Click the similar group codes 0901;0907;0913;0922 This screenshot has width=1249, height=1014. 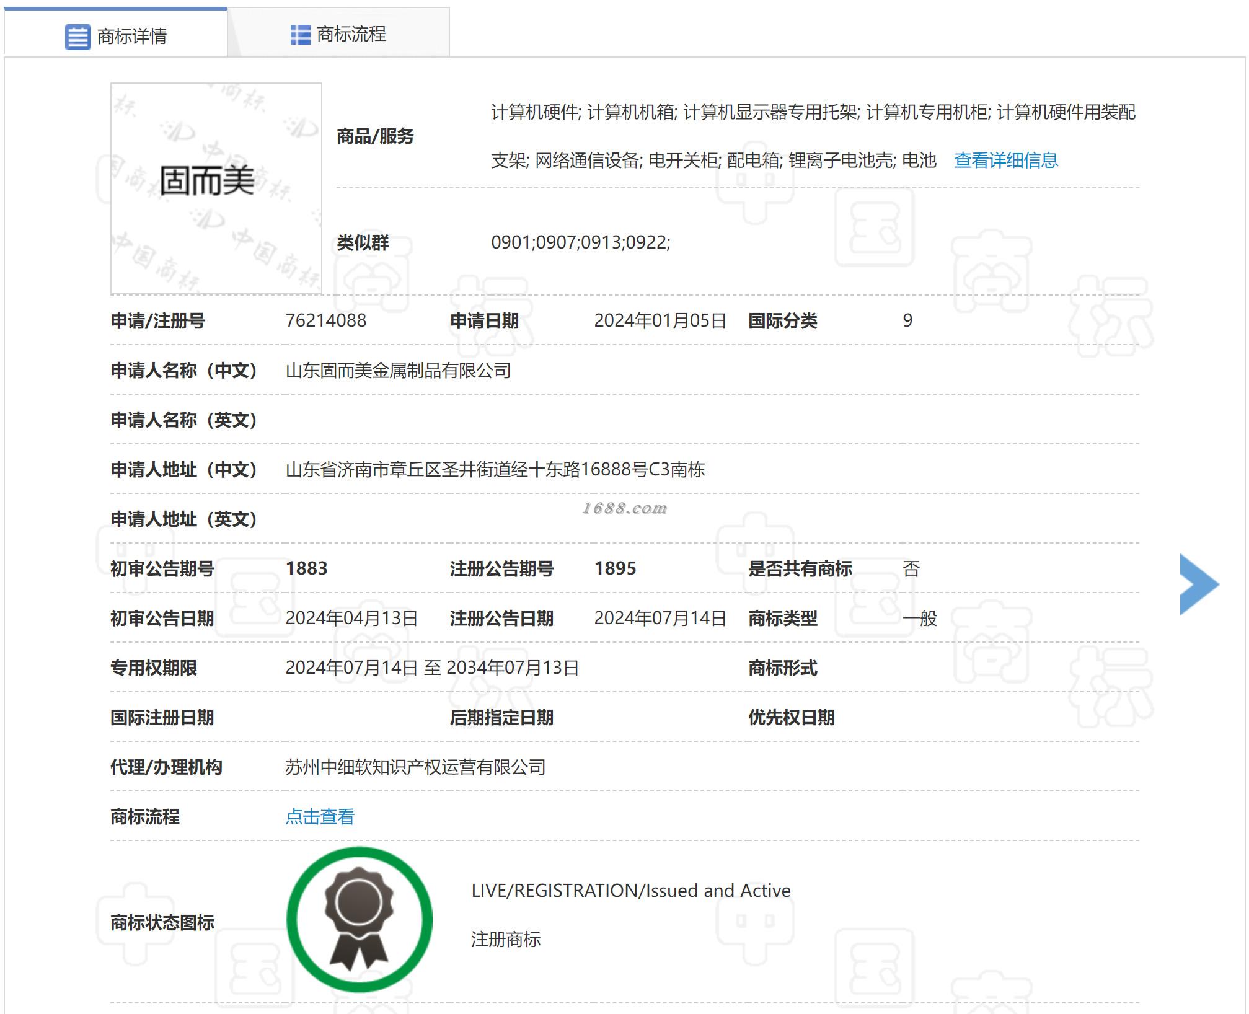(x=580, y=242)
